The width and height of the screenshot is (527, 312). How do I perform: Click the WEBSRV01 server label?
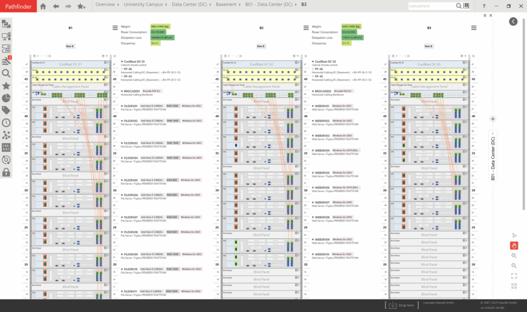click(x=321, y=106)
